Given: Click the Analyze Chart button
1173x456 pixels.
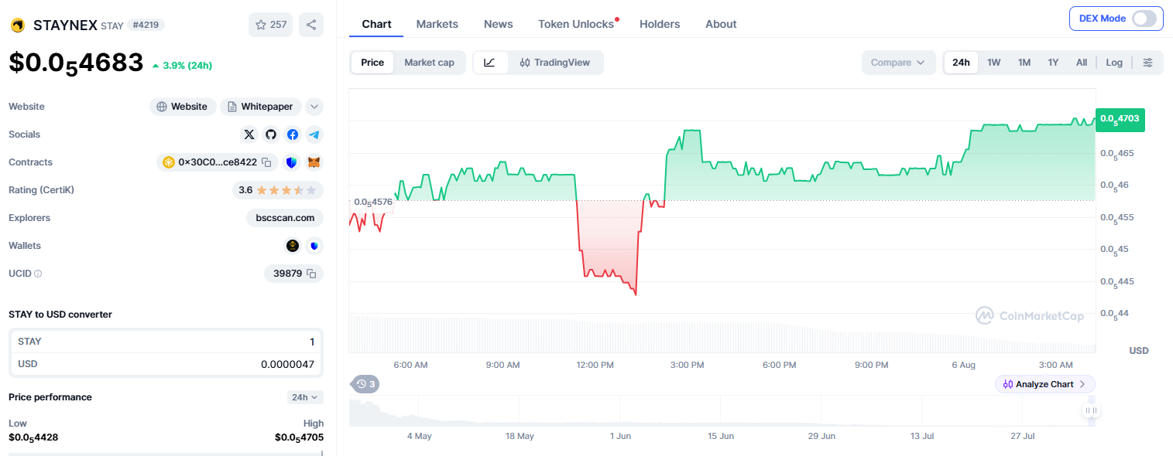Looking at the screenshot, I should [1045, 384].
